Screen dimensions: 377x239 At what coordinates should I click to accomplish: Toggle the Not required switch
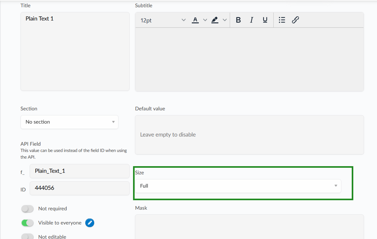click(x=27, y=209)
